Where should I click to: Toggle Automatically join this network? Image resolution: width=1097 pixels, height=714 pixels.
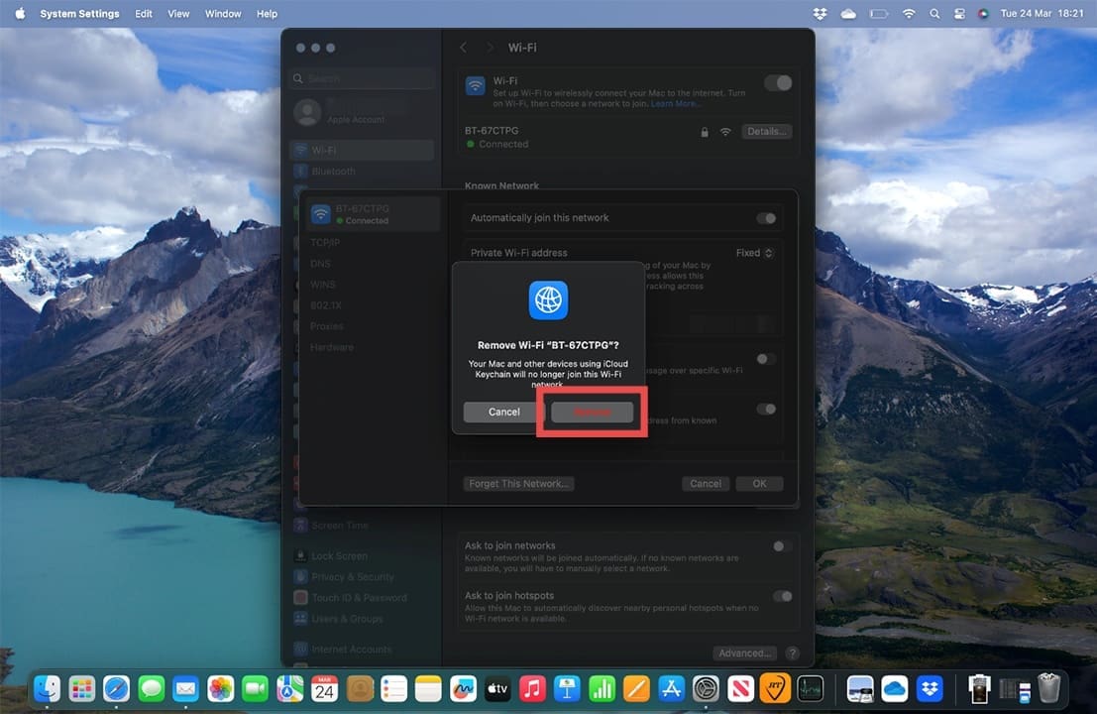pos(766,218)
